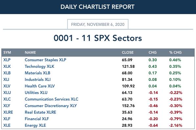Screen dimensions: 196x130
Task: Open the Consumer Staples XLP chart
Action: pos(45,60)
